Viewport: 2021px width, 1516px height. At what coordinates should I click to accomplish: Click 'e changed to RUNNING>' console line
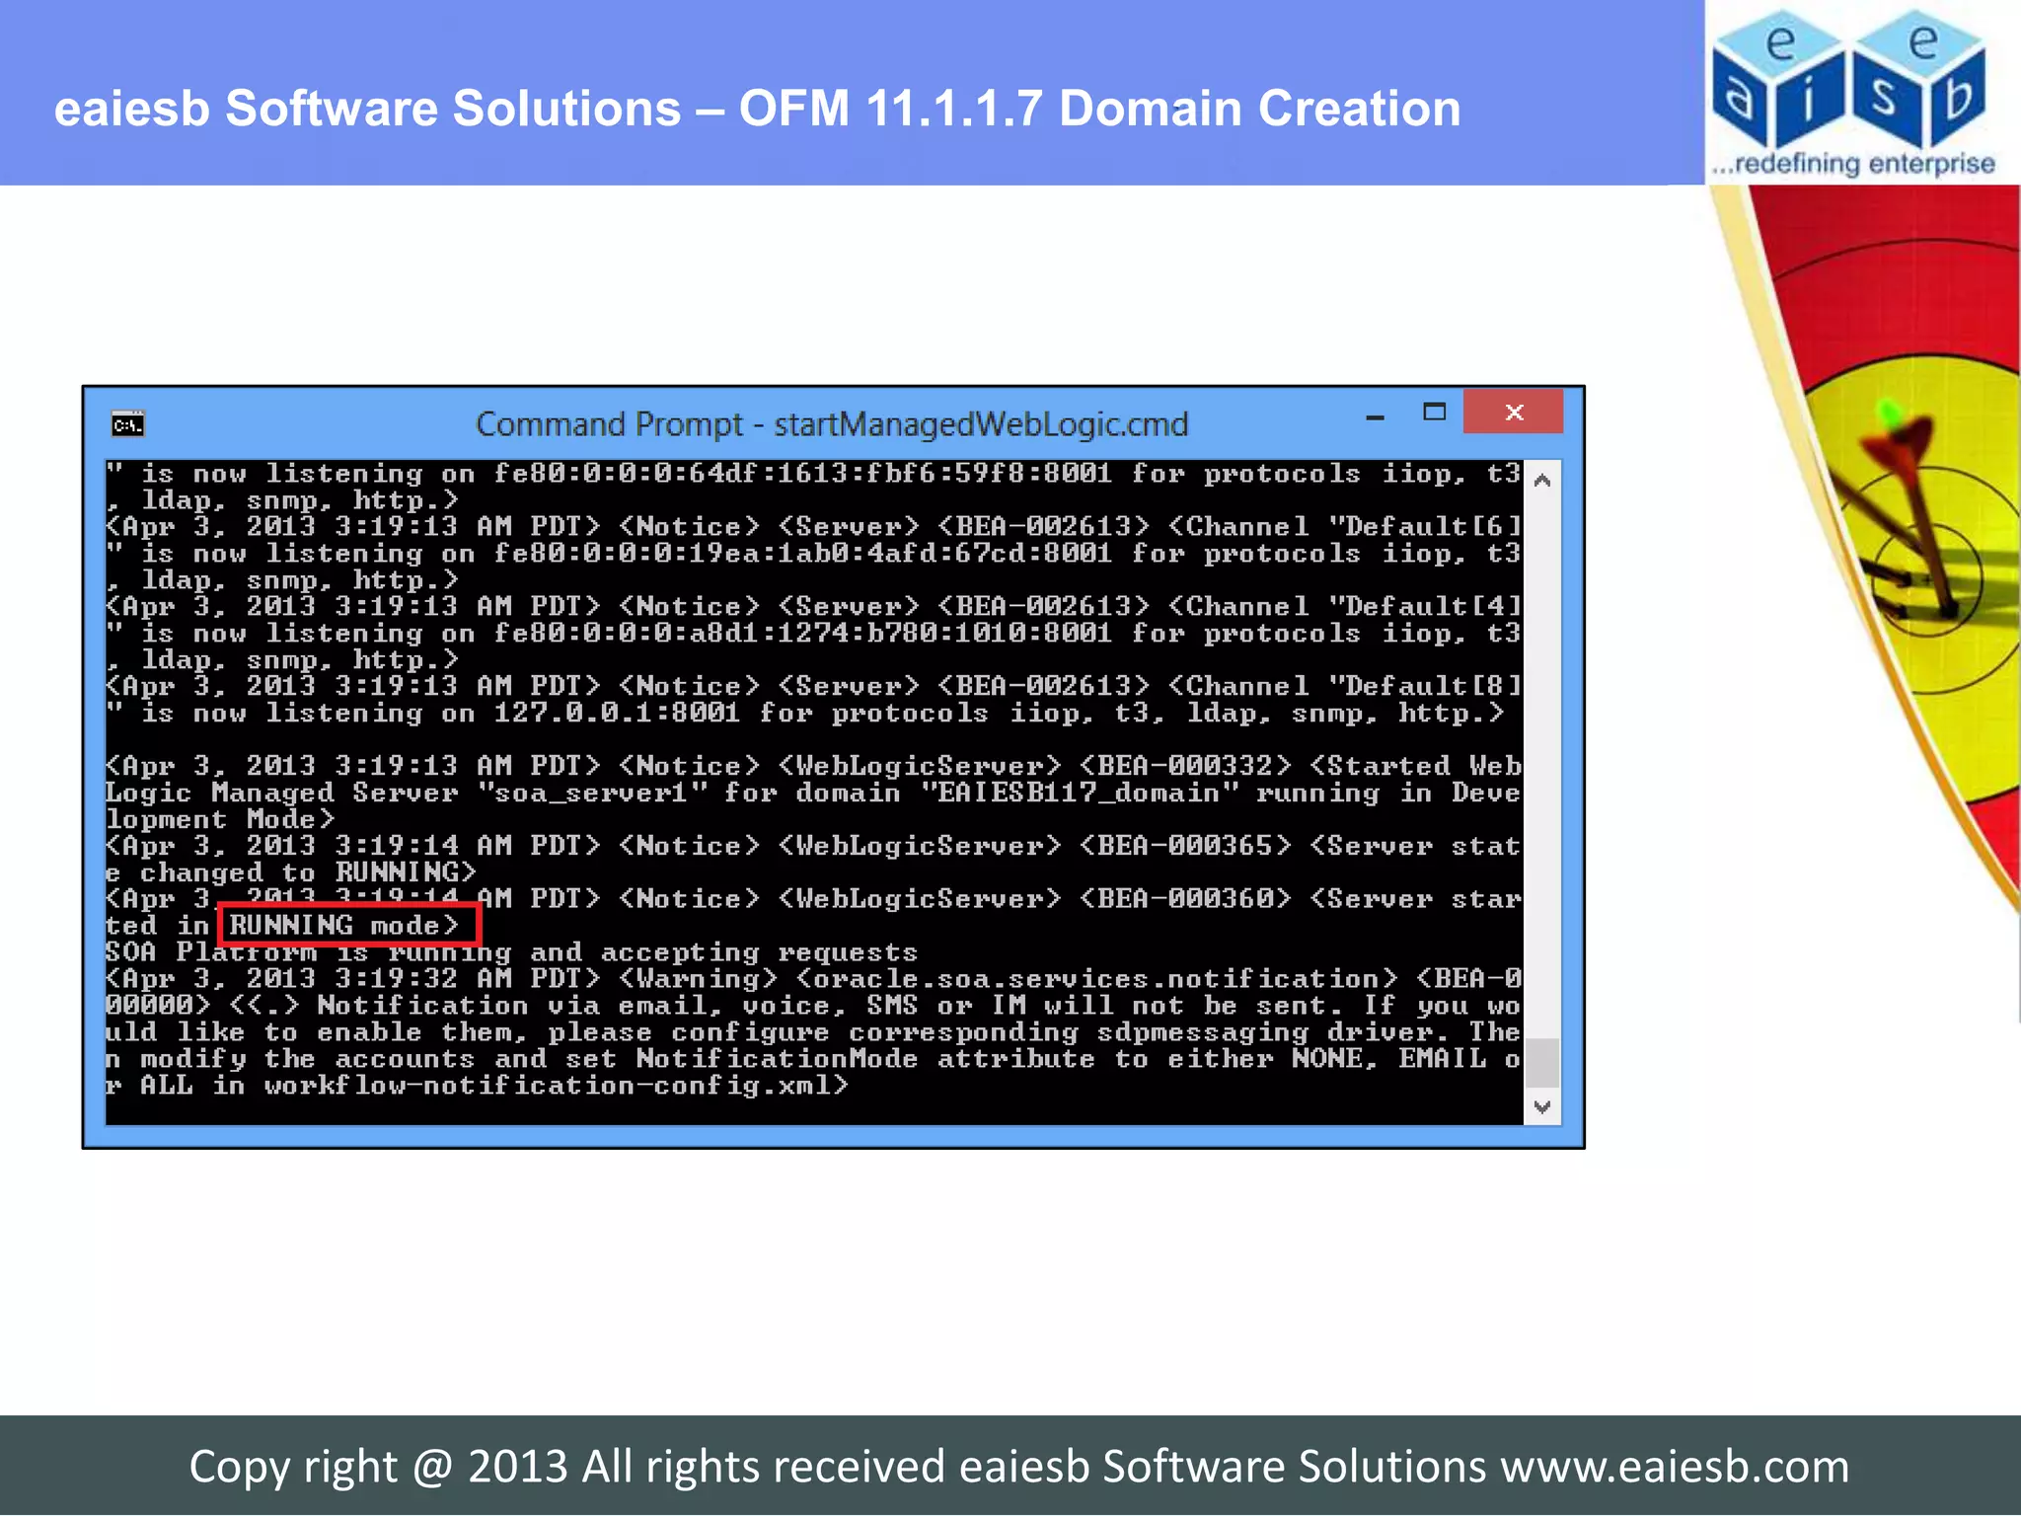tap(291, 872)
